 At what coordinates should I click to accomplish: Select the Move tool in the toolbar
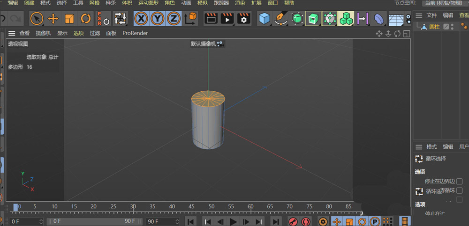click(53, 19)
